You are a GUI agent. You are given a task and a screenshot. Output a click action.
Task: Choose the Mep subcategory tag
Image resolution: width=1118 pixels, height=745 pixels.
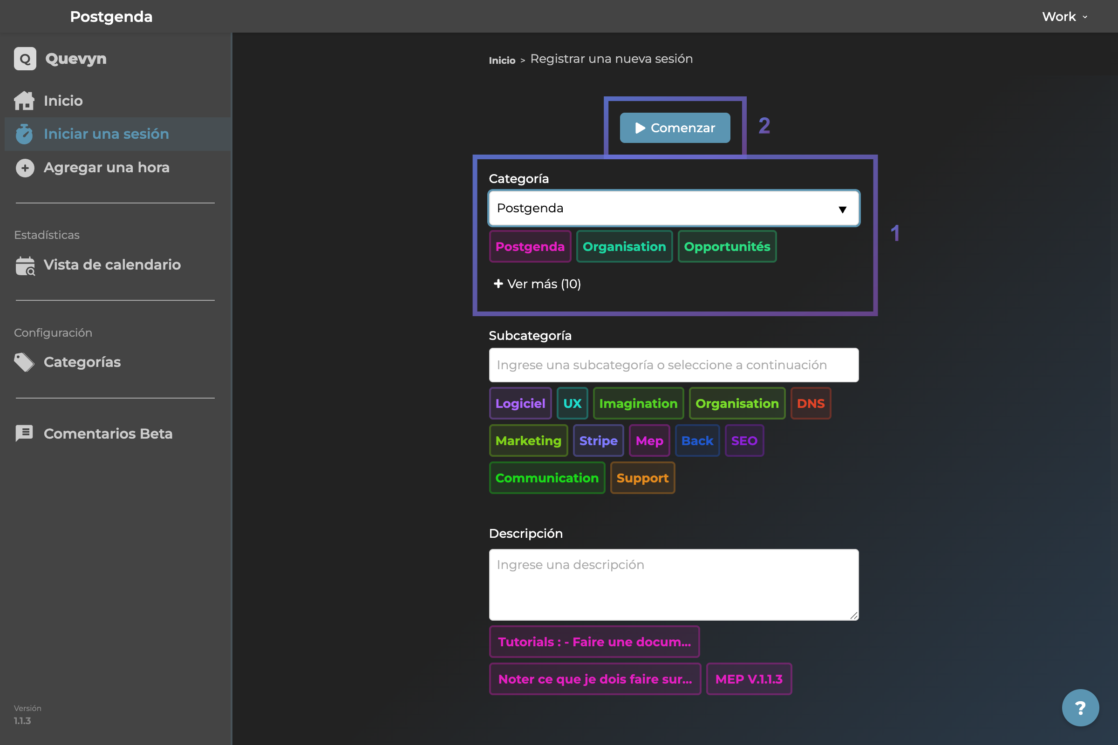(649, 440)
